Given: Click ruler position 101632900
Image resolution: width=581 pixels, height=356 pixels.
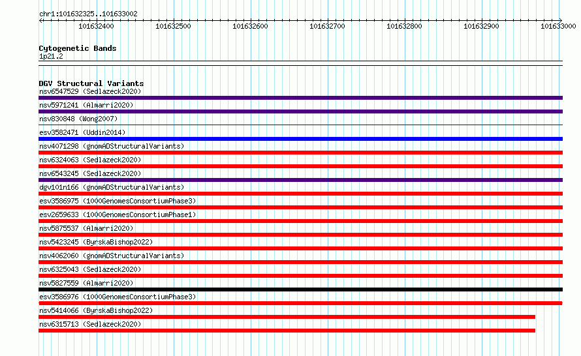Looking at the screenshot, I should [482, 26].
